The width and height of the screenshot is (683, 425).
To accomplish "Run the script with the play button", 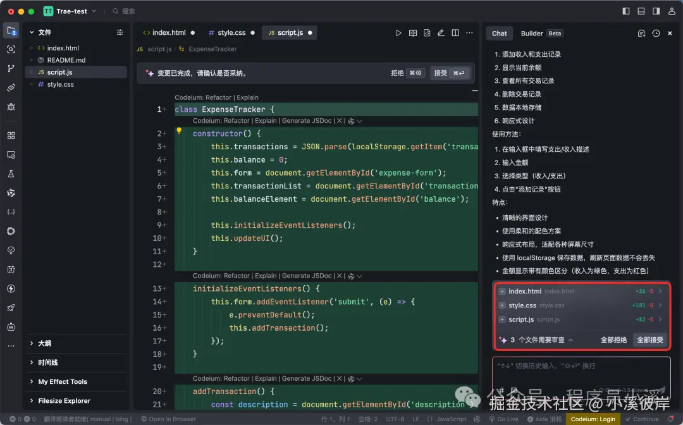I will click(x=399, y=32).
